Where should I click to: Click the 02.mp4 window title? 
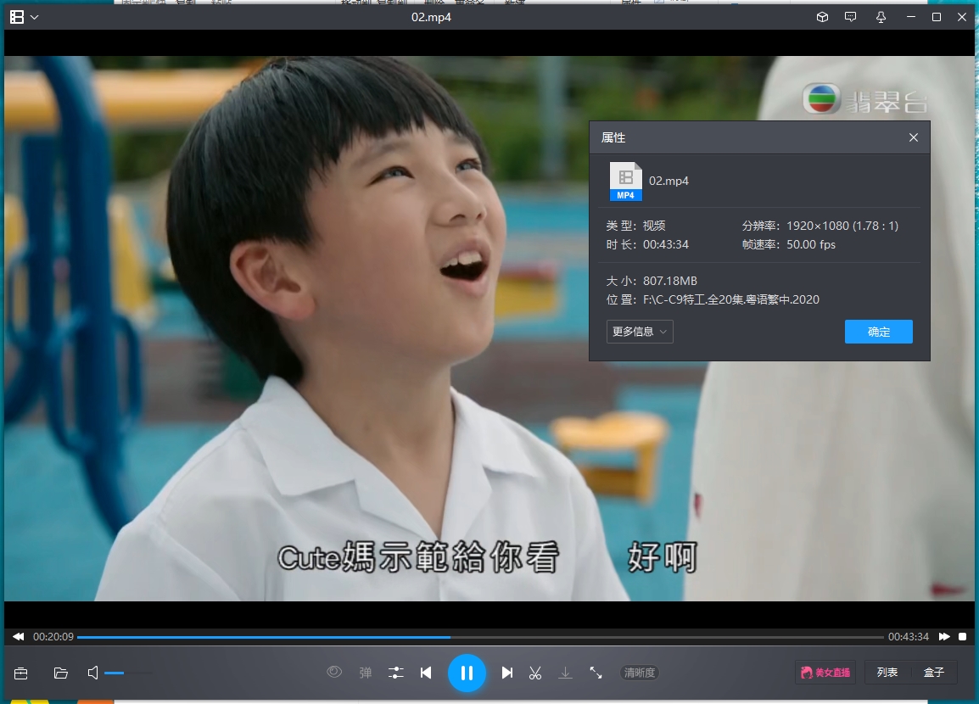[x=431, y=18]
